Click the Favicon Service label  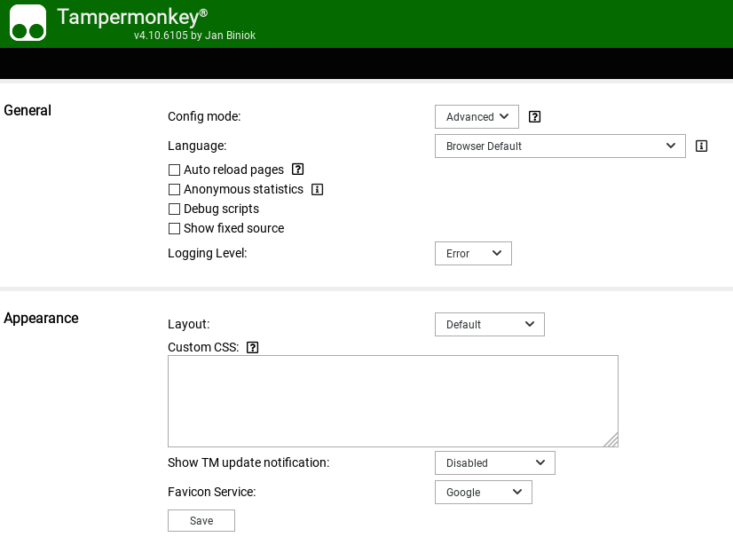click(212, 492)
